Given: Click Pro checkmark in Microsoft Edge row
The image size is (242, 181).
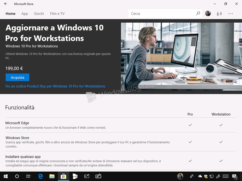Looking at the screenshot, I should tap(190, 125).
